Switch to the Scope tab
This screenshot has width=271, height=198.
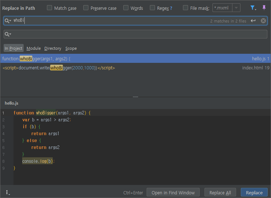(71, 48)
